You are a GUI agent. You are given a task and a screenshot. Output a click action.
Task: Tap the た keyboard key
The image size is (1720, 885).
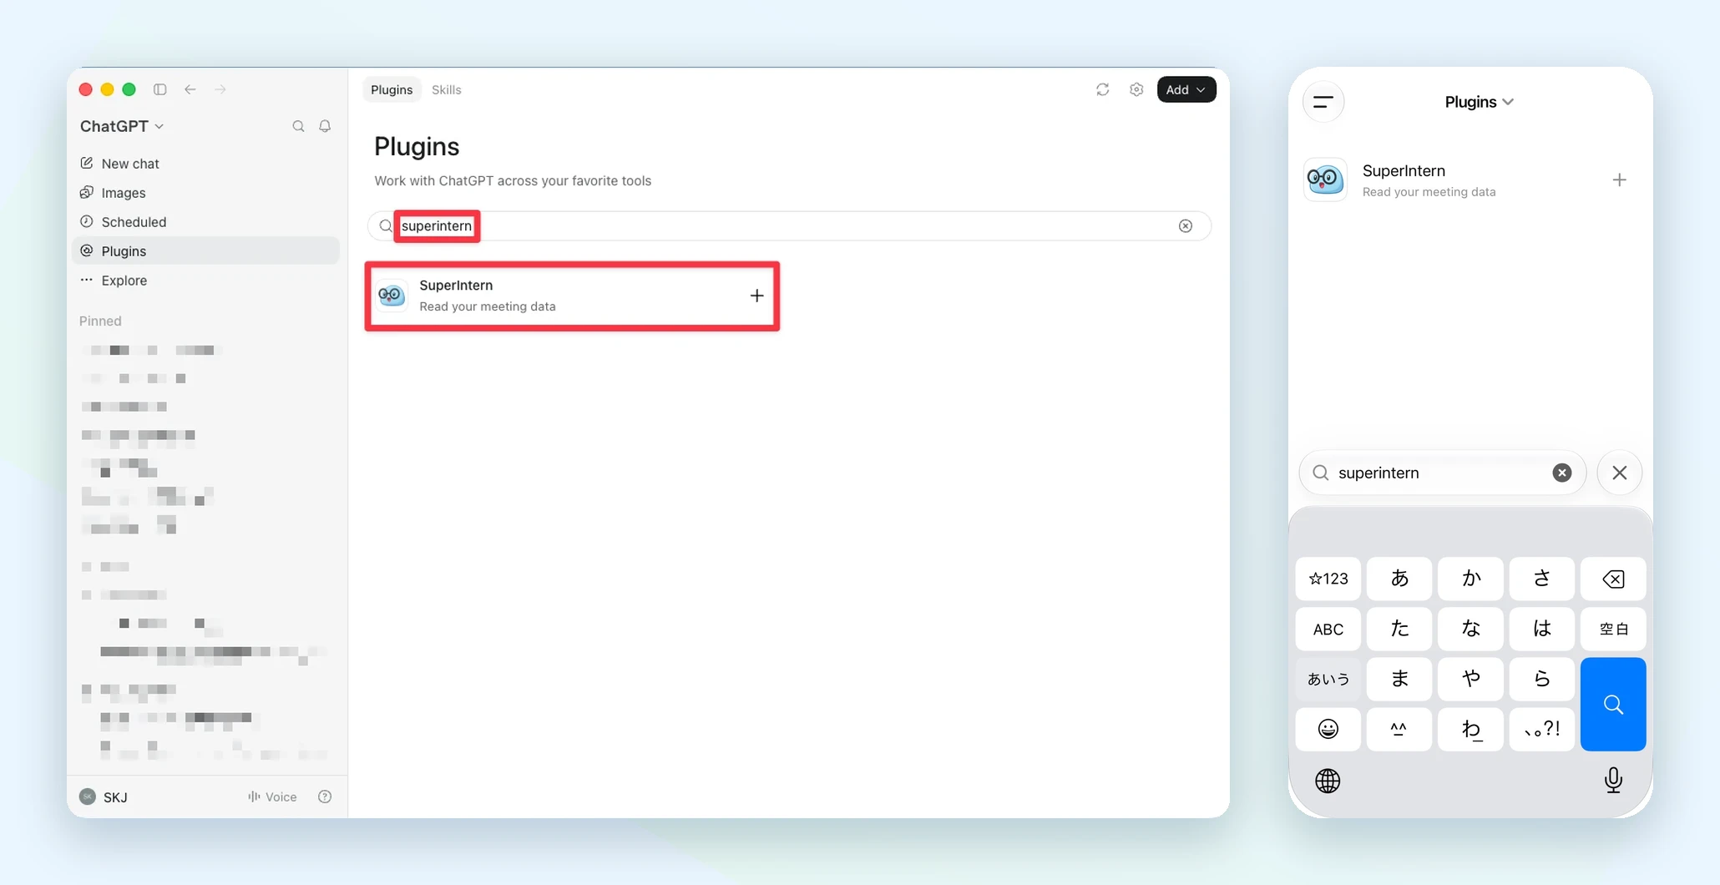pos(1399,629)
